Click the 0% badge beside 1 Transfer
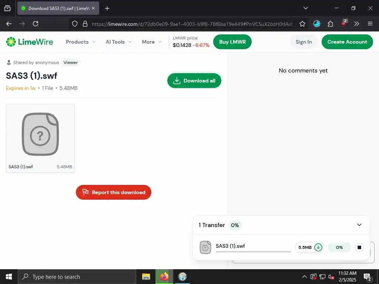379x284 pixels. pyautogui.click(x=235, y=225)
